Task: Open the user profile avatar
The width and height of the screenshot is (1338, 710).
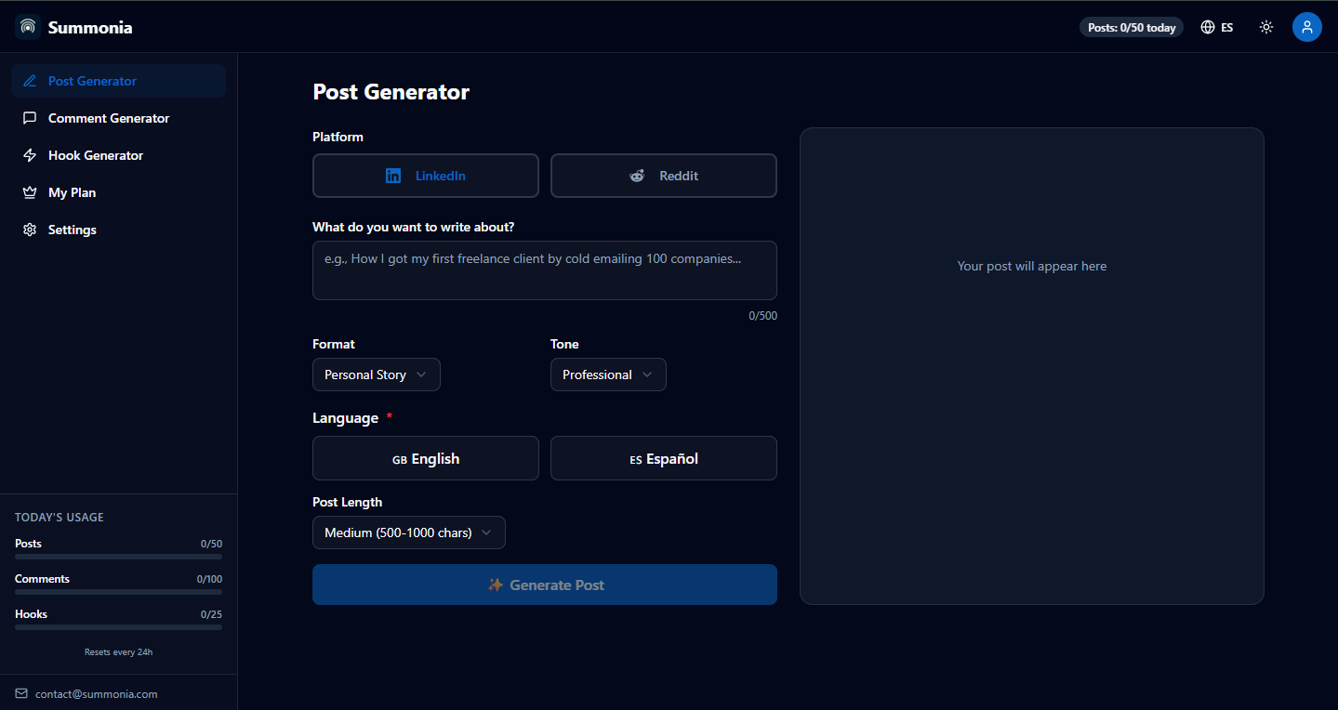Action: (x=1307, y=27)
